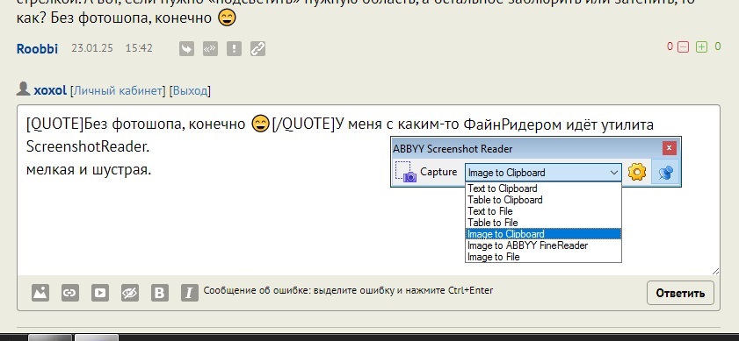
Task: Open Личный кабинет link
Action: click(118, 90)
